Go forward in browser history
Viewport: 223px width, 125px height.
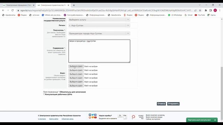coord(8,10)
